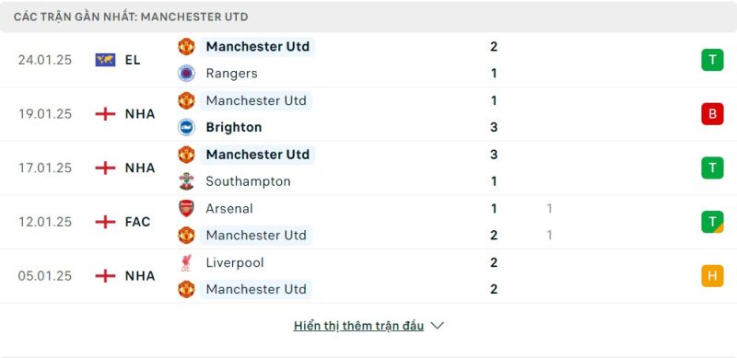Screen dimensions: 737x358
Task: Click the Brighton club crest
Action: 187,127
